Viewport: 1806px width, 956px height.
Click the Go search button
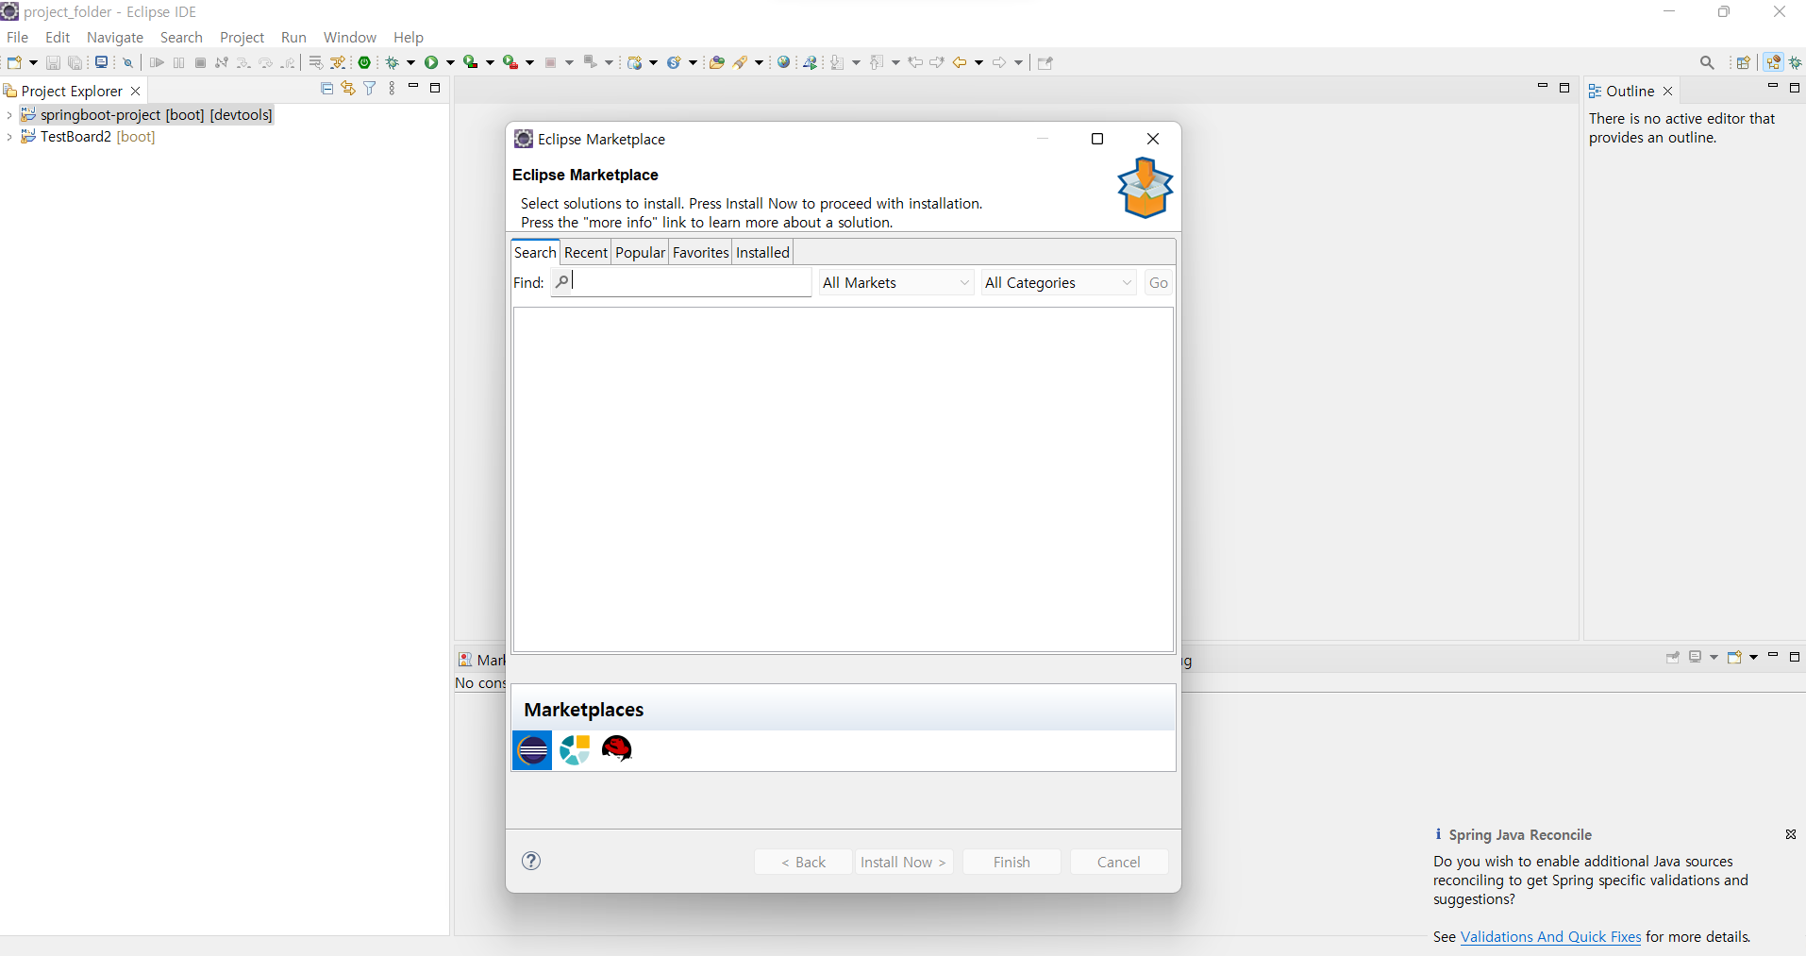tap(1159, 282)
